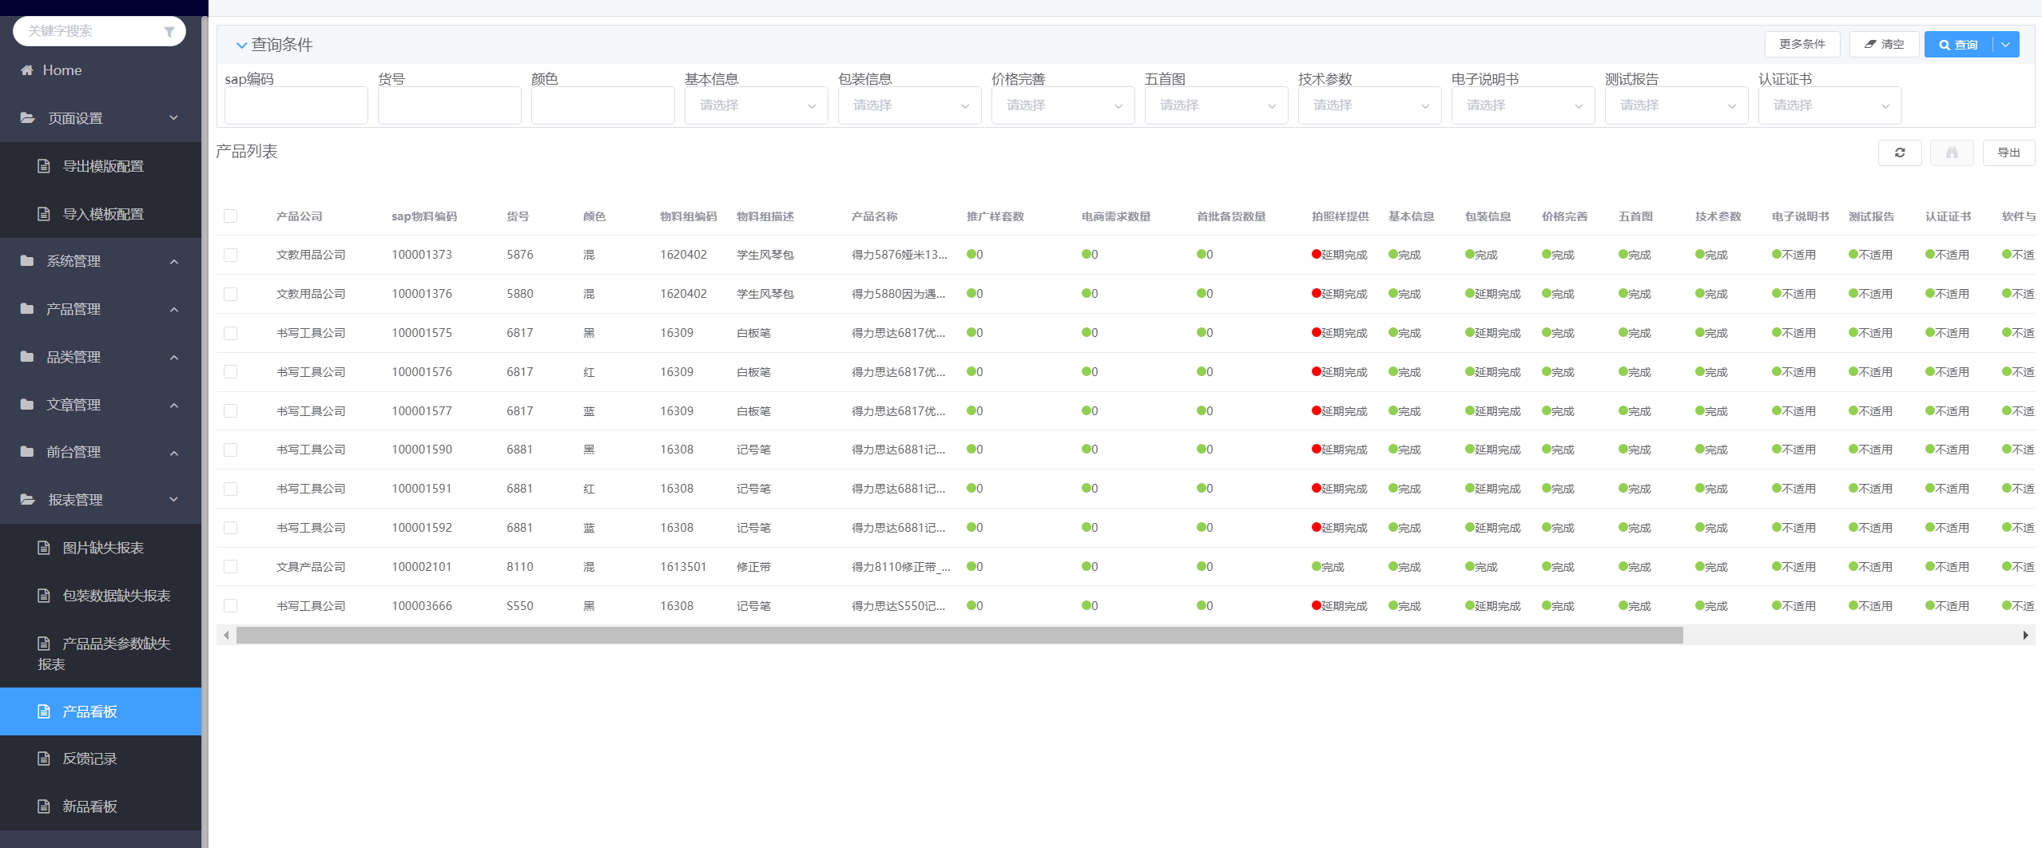Sort by 货号 column header
Image resolution: width=2042 pixels, height=848 pixels.
(x=518, y=216)
